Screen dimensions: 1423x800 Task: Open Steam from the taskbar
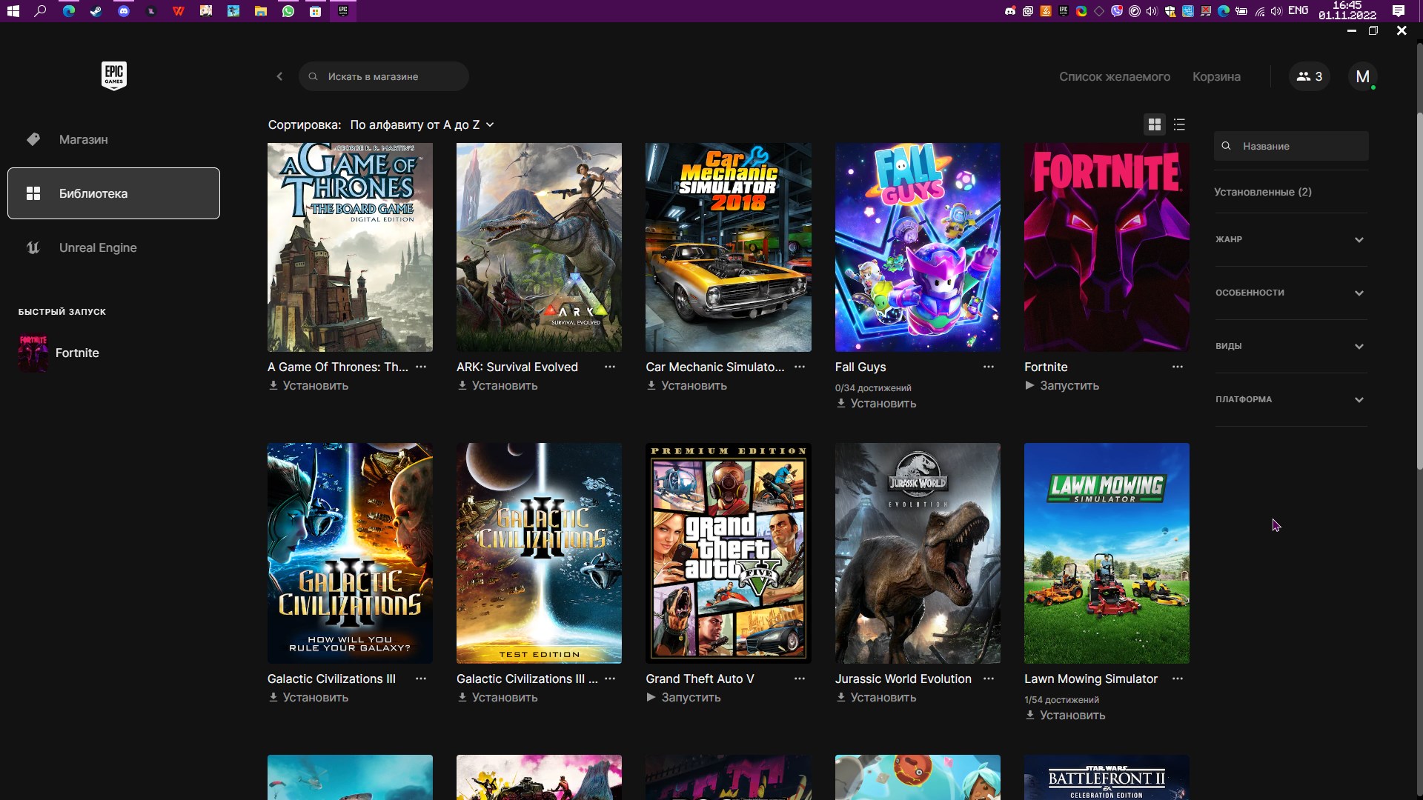(96, 11)
